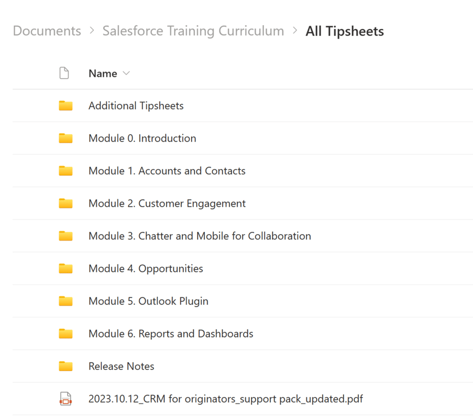The image size is (473, 419).
Task: Open Module 4. Opportunities folder
Action: 146,268
